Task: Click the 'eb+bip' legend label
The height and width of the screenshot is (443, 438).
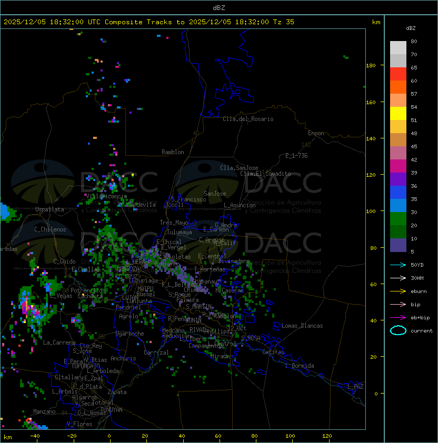Action: click(x=420, y=318)
